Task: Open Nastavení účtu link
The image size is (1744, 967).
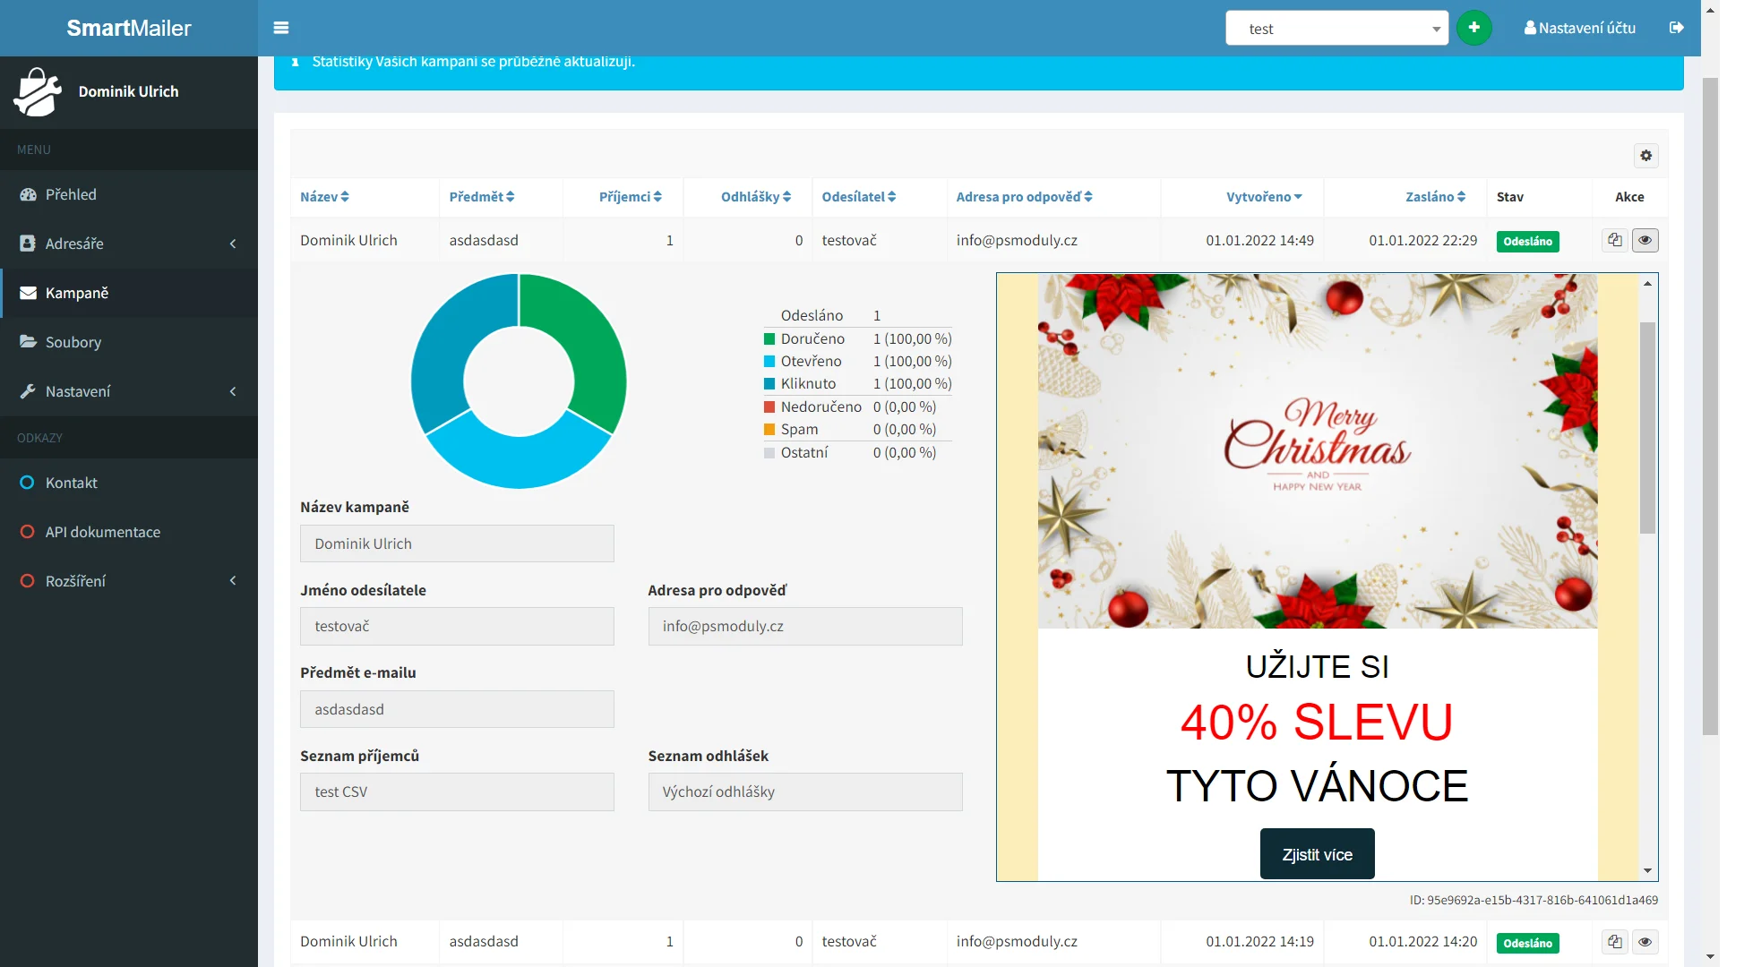Action: [x=1580, y=28]
